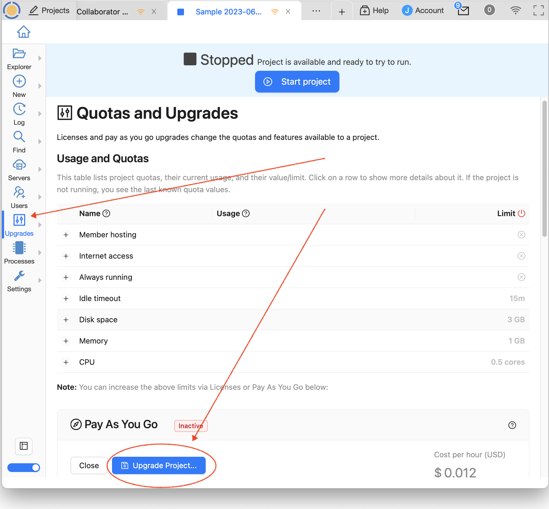Click the Upgrade Project button
The image size is (549, 509).
tap(159, 465)
